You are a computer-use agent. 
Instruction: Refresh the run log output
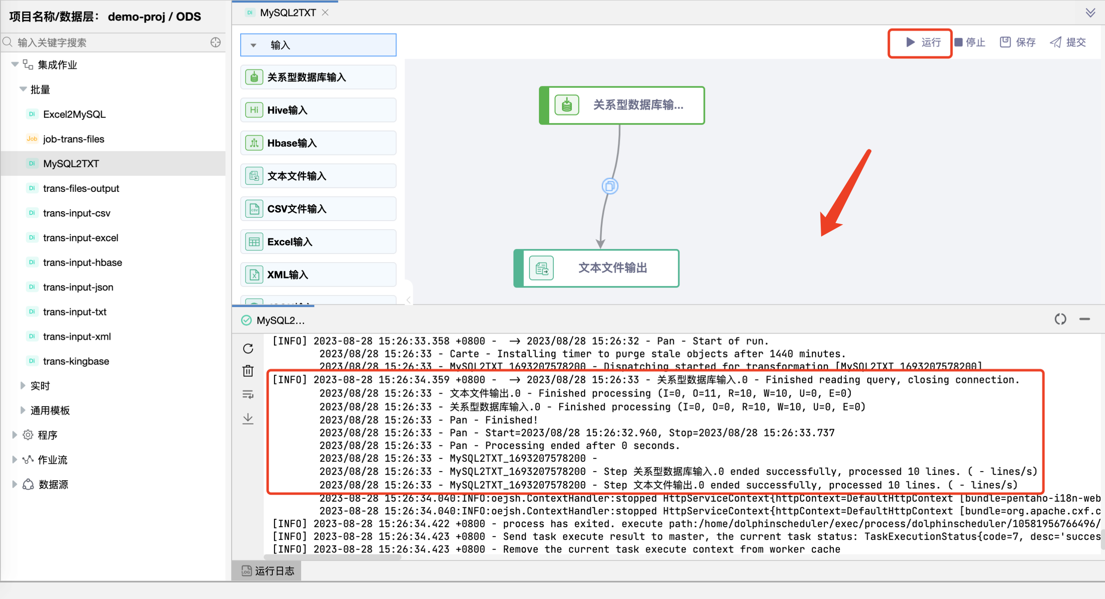point(248,348)
